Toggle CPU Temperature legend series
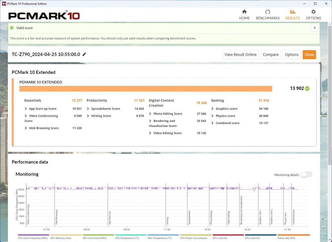332x242 pixels. (131, 237)
